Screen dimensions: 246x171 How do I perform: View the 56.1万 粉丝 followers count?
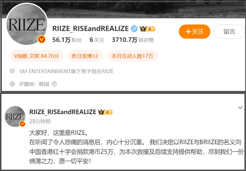[67, 40]
